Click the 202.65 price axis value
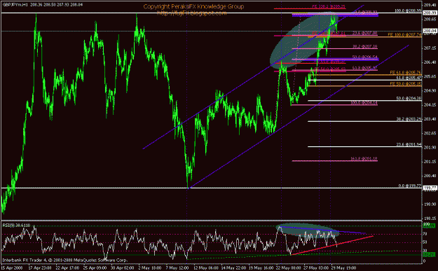Viewport: 438px width, 271px height. pyautogui.click(x=430, y=134)
